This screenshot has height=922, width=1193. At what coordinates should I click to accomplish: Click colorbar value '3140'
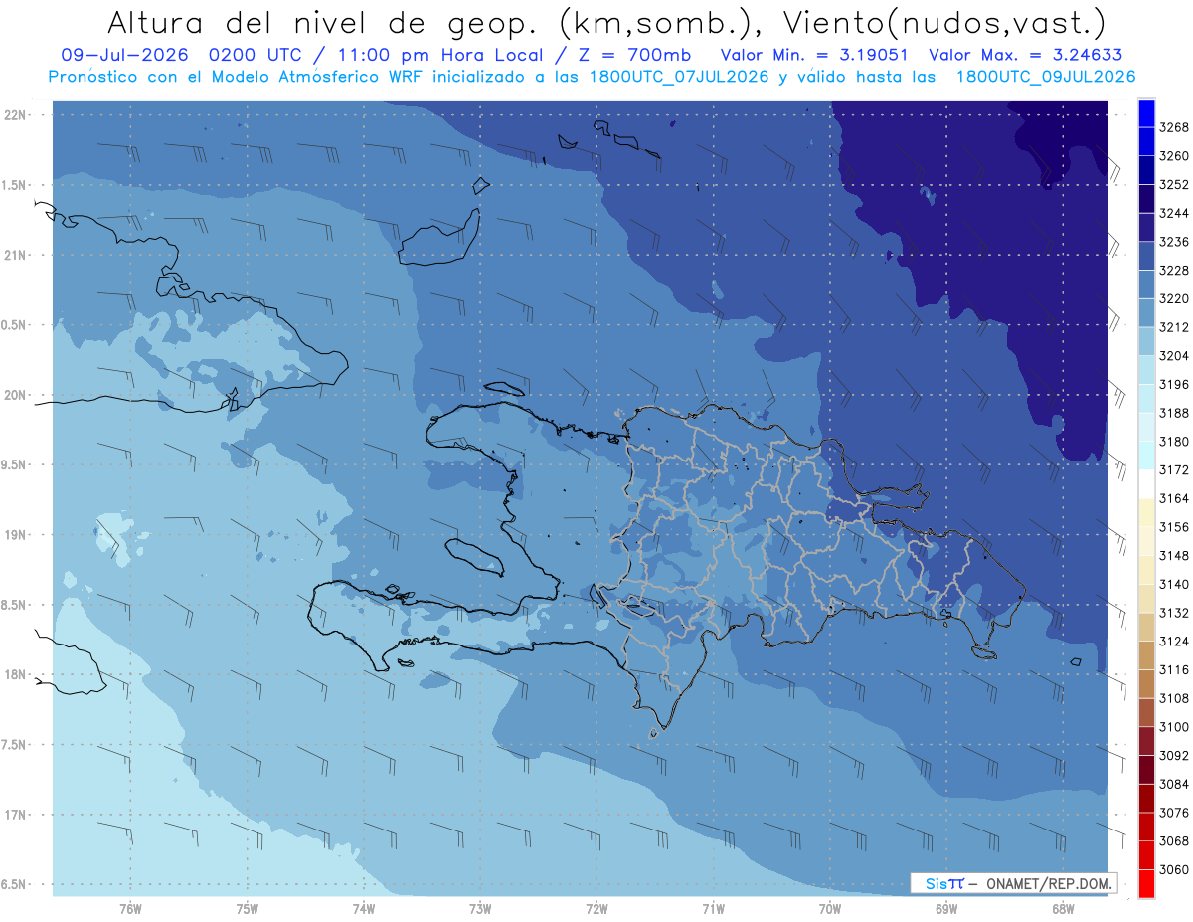tap(1174, 584)
